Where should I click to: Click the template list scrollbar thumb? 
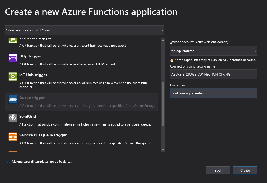click(163, 104)
